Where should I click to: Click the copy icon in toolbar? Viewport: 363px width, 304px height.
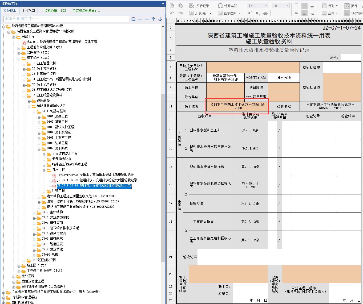coord(172,6)
